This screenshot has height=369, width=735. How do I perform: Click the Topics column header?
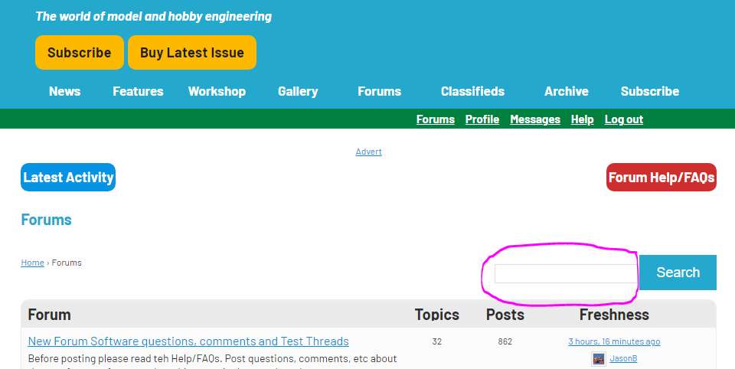click(x=437, y=315)
